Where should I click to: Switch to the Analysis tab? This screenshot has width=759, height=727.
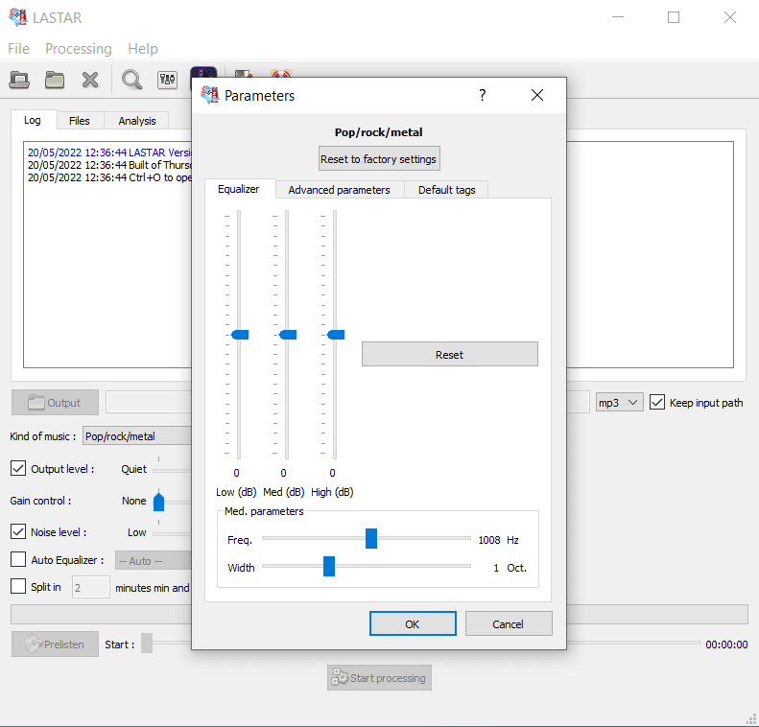coord(137,121)
